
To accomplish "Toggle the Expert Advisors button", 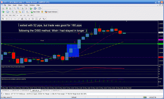I will click(51, 12).
